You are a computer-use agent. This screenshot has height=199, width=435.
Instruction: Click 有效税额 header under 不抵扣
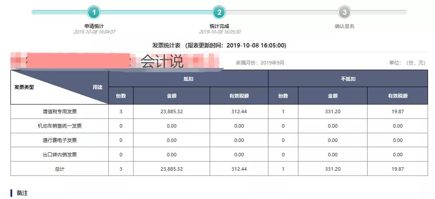pos(398,96)
